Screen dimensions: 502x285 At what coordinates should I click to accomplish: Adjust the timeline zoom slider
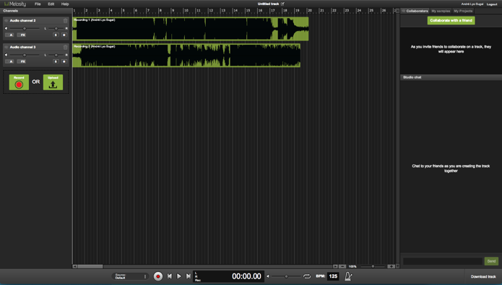373,266
